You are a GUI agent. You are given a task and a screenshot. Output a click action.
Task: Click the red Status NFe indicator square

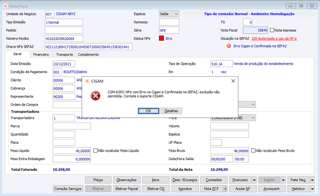(x=161, y=38)
